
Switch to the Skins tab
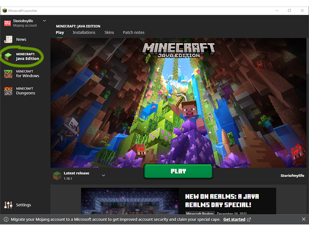pos(109,32)
